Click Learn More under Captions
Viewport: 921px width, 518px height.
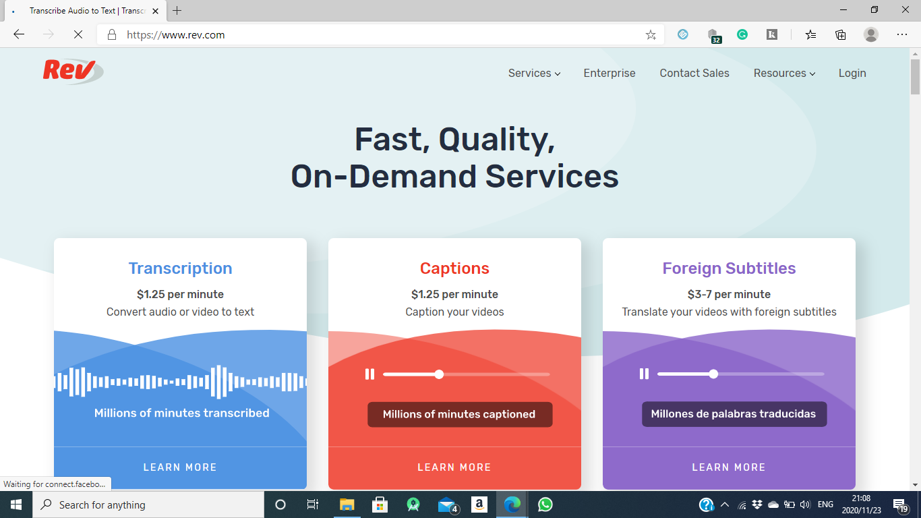(454, 467)
